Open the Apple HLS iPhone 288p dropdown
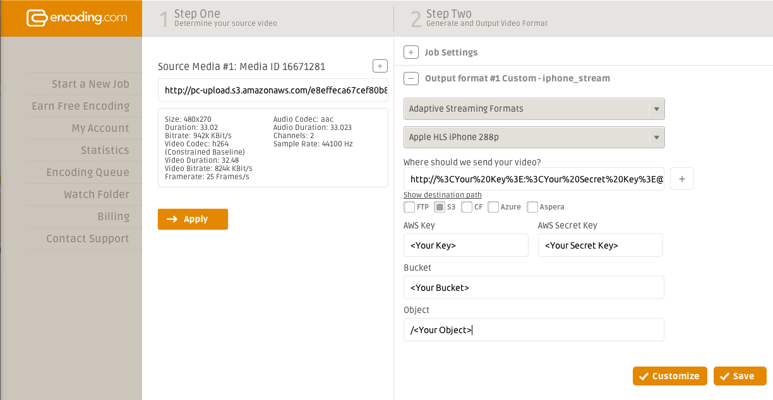The height and width of the screenshot is (400, 773). [x=534, y=137]
